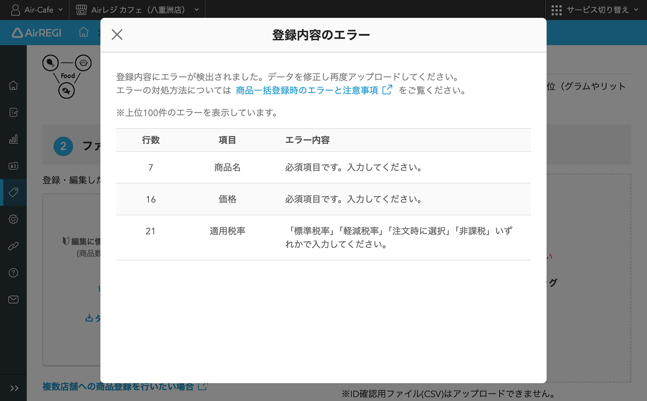Open the order memo icon in sidebar

point(13,112)
